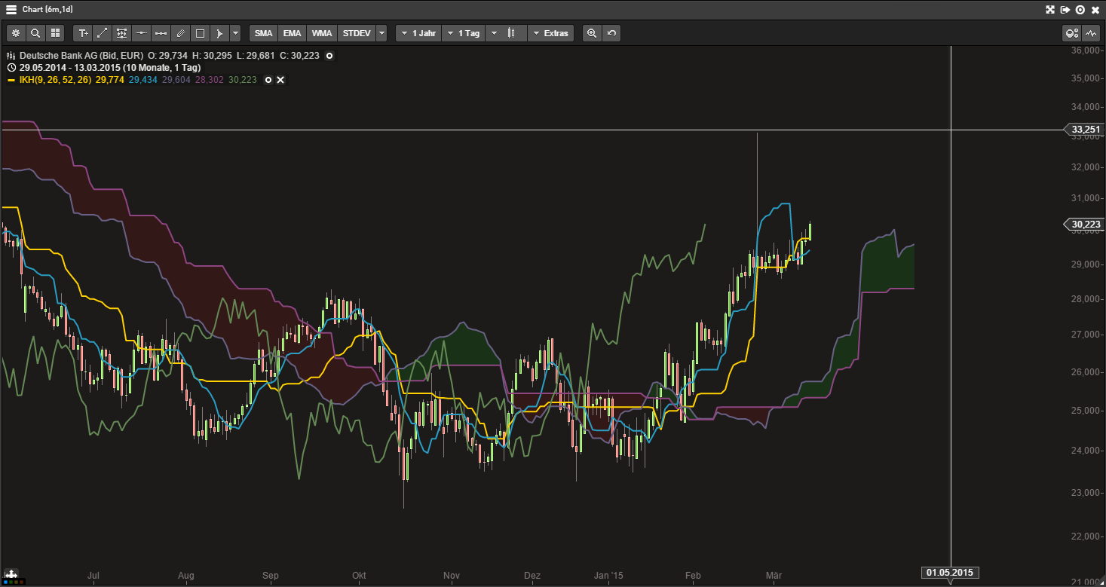Open the chart settings gear icon
The image size is (1106, 587).
click(16, 33)
